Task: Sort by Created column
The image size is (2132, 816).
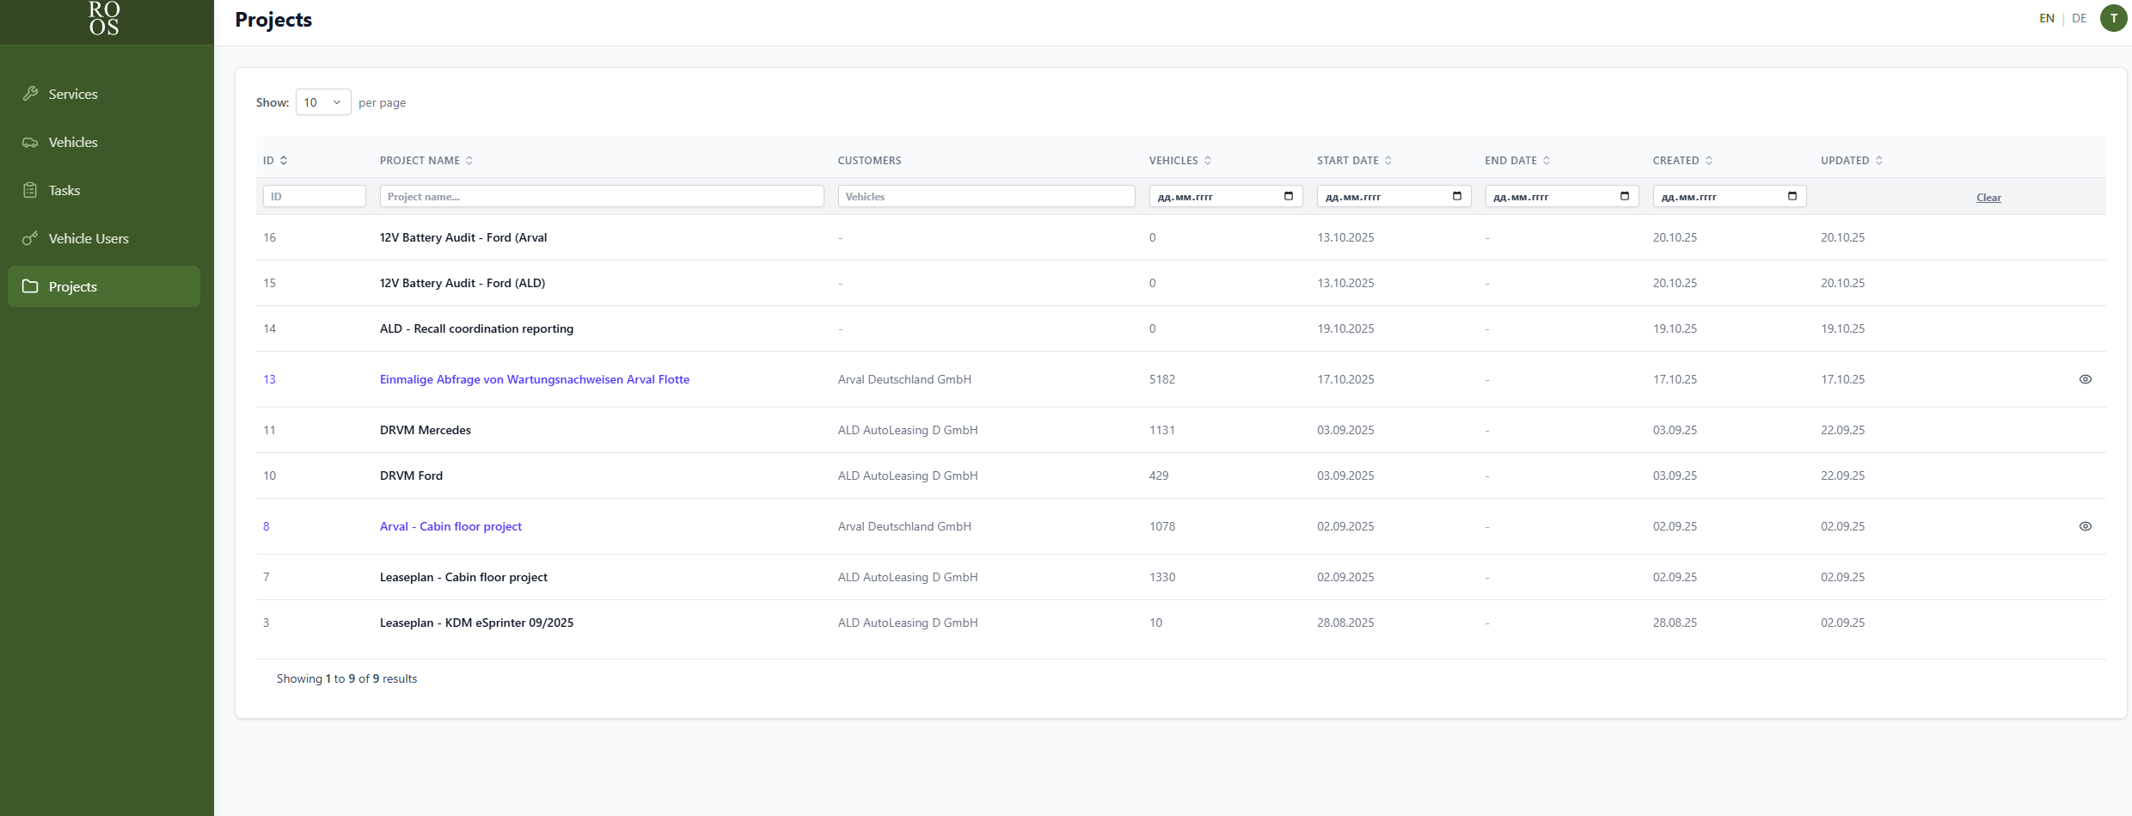Action: point(1682,161)
